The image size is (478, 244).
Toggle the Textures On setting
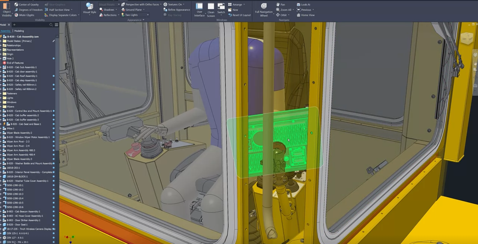click(x=165, y=4)
